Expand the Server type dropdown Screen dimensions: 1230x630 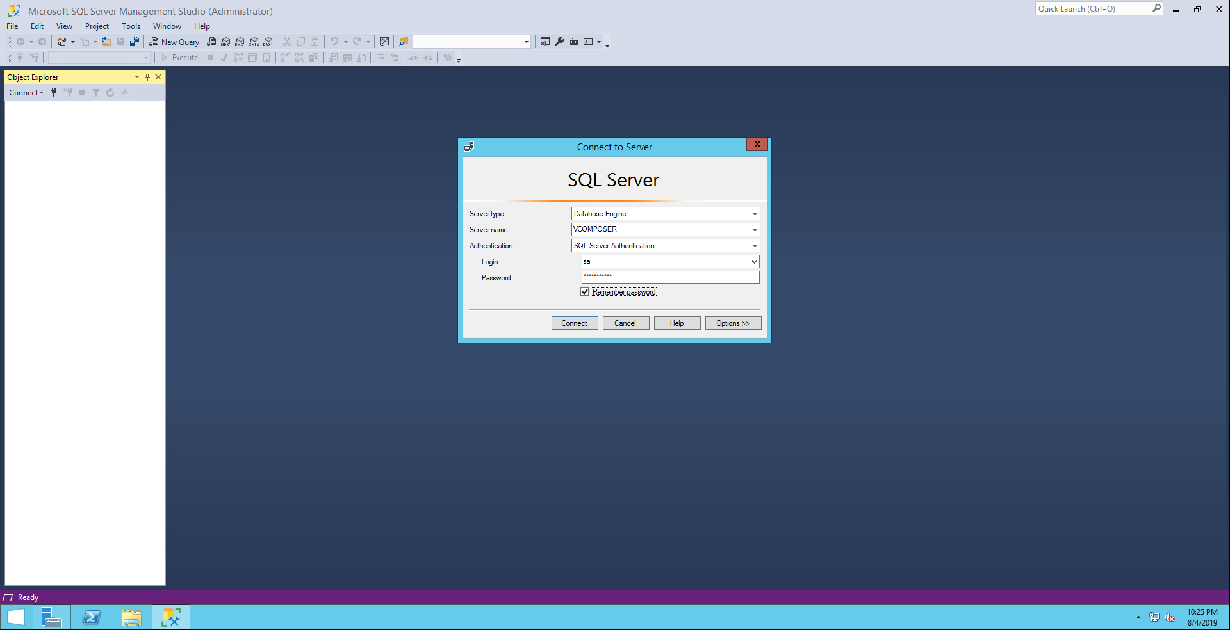point(755,214)
